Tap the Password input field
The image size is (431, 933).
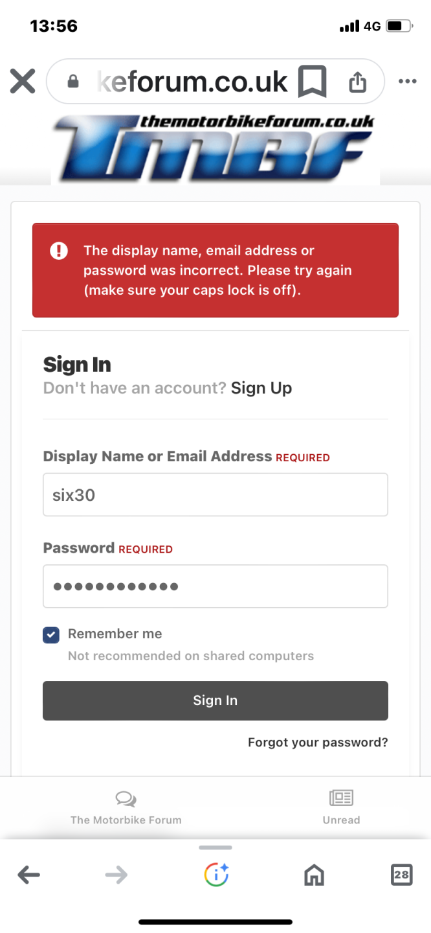215,586
